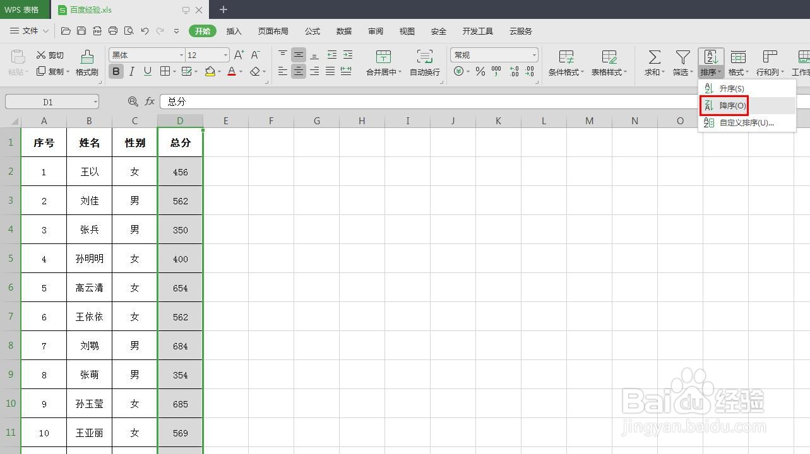810x454 pixels.
Task: Open Name Box D1 dropdown
Action: [95, 102]
